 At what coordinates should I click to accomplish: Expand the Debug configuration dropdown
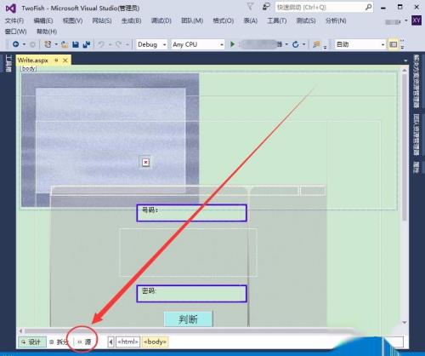coord(151,44)
